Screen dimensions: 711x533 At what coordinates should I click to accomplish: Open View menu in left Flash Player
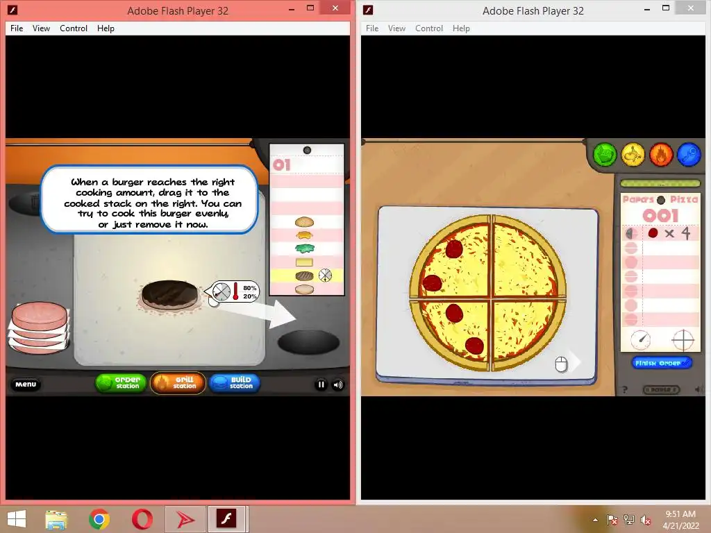pos(41,28)
